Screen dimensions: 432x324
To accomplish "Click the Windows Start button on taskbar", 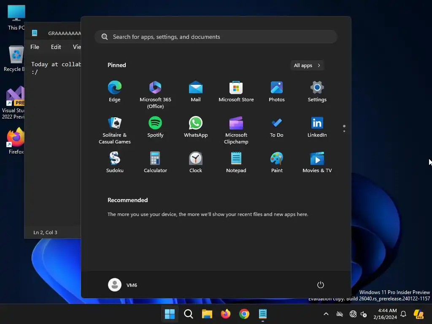I will [170, 314].
